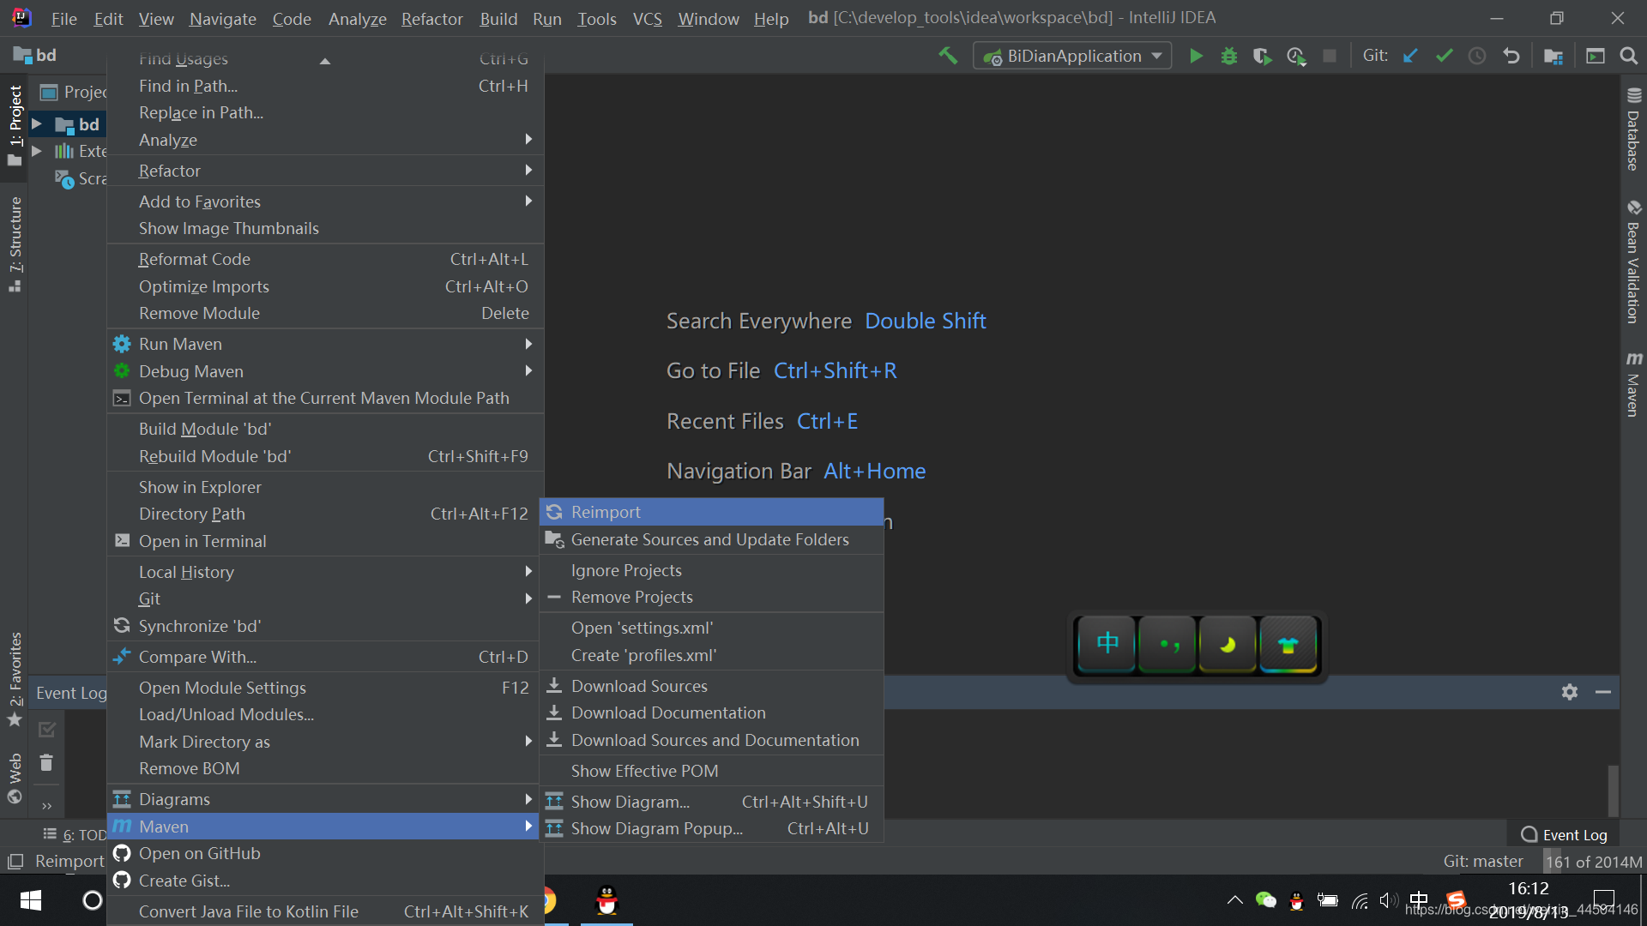Click the Event Log vertical scrollbar
Viewport: 1647px width, 926px height.
1613,789
